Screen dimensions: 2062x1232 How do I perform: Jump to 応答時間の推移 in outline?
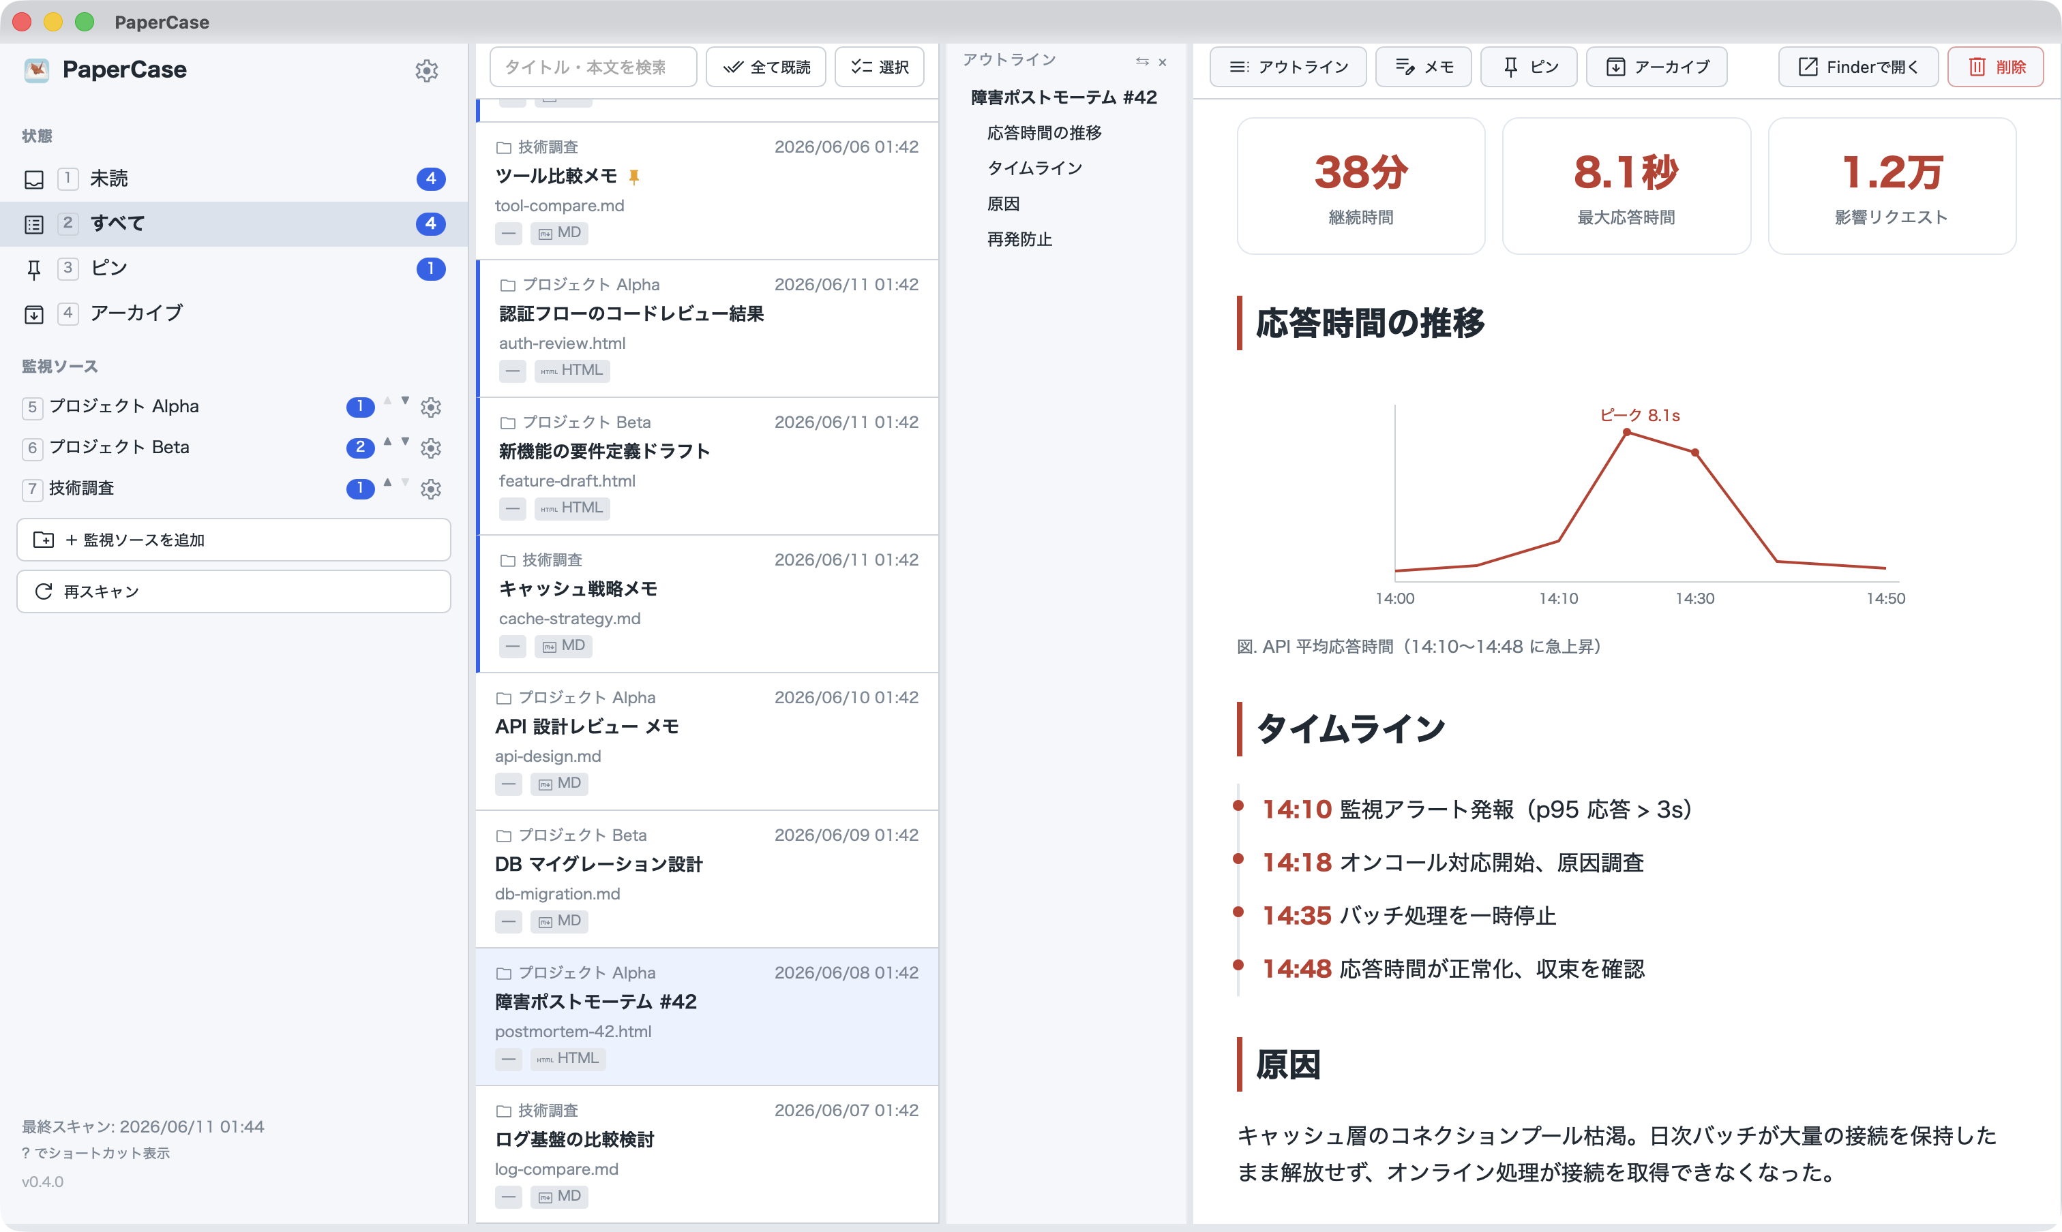pos(1044,133)
